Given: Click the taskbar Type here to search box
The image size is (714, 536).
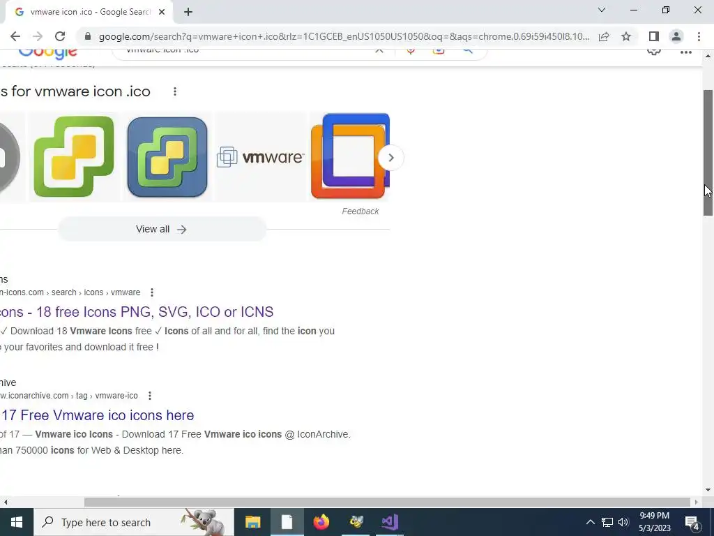Looking at the screenshot, I should 134,522.
